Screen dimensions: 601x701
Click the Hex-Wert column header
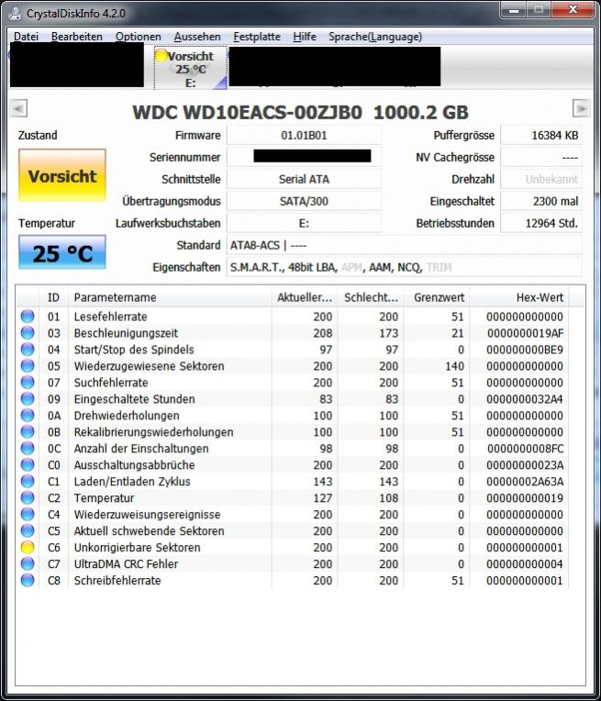(x=519, y=297)
